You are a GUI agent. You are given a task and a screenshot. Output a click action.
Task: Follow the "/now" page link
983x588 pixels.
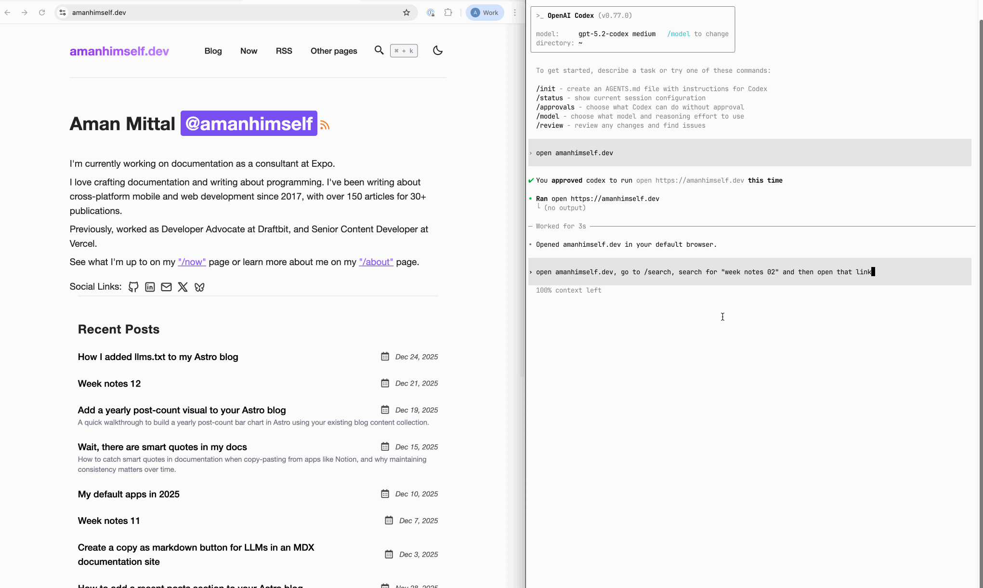click(192, 262)
